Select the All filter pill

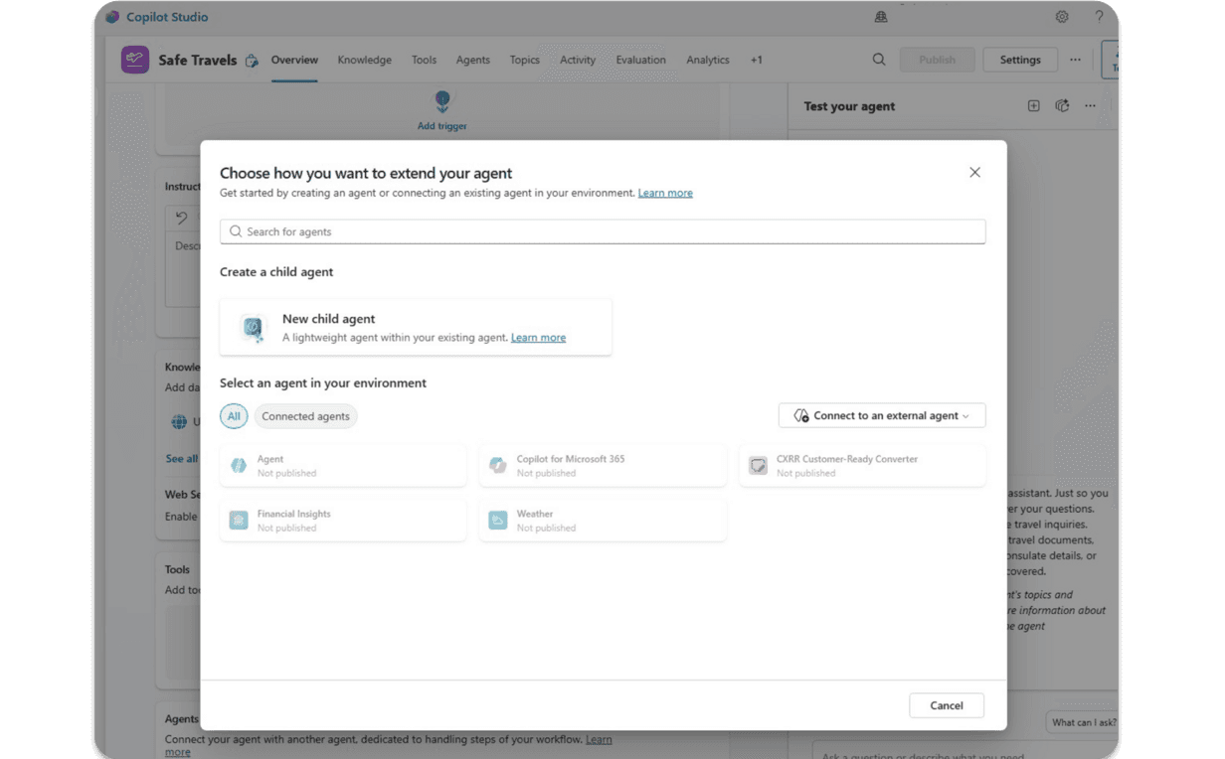click(x=234, y=416)
